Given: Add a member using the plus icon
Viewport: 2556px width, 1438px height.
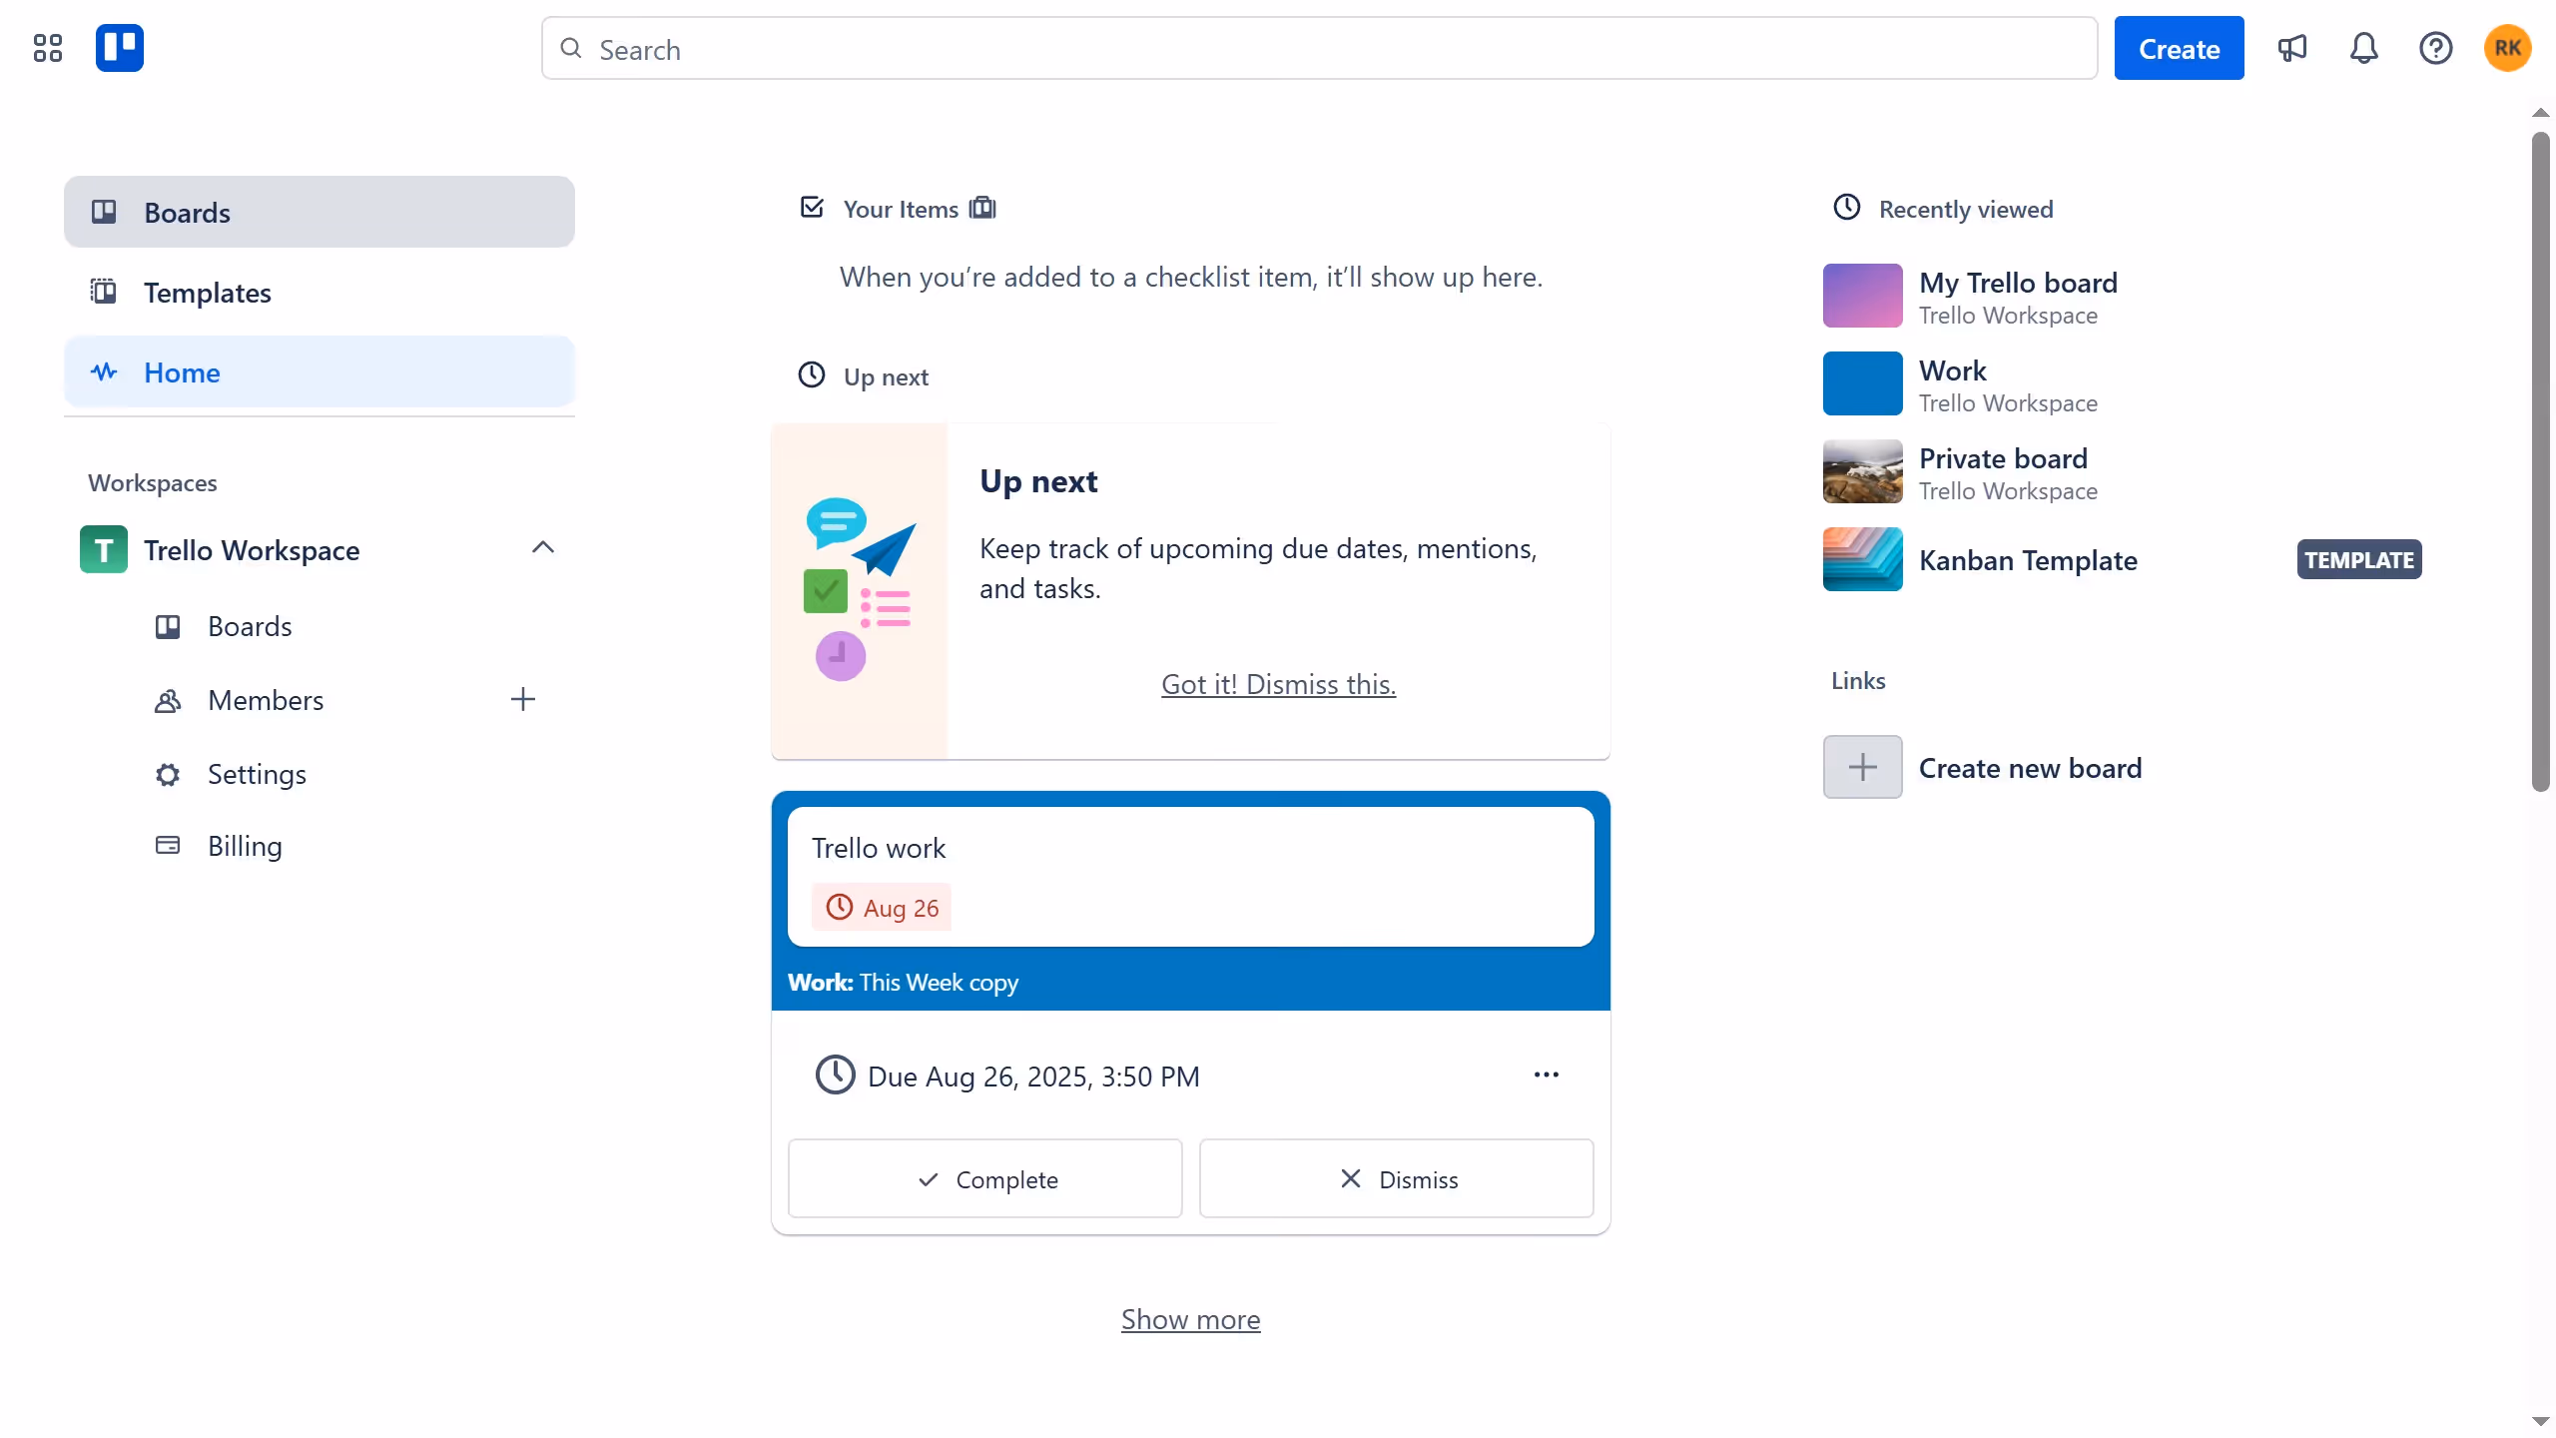Looking at the screenshot, I should (522, 699).
